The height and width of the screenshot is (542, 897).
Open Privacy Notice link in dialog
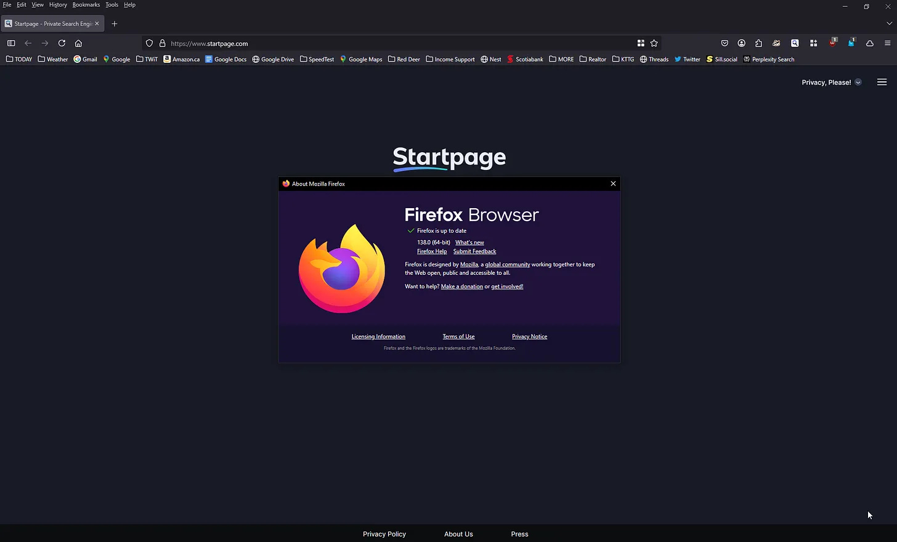(x=529, y=336)
